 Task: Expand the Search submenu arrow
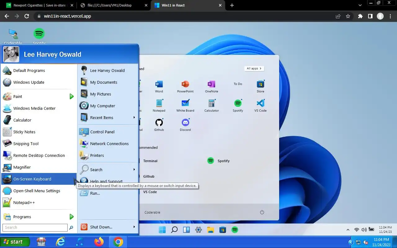tap(134, 170)
